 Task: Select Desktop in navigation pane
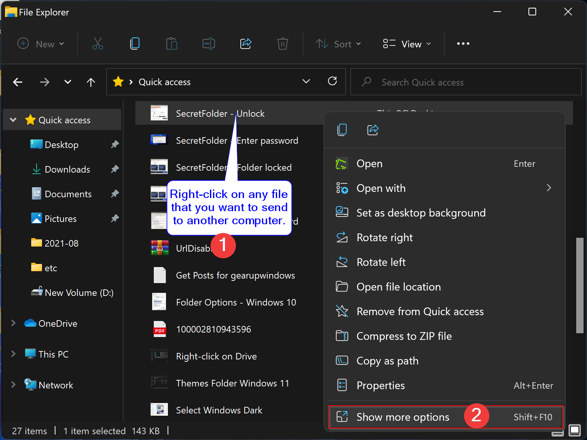(x=62, y=145)
